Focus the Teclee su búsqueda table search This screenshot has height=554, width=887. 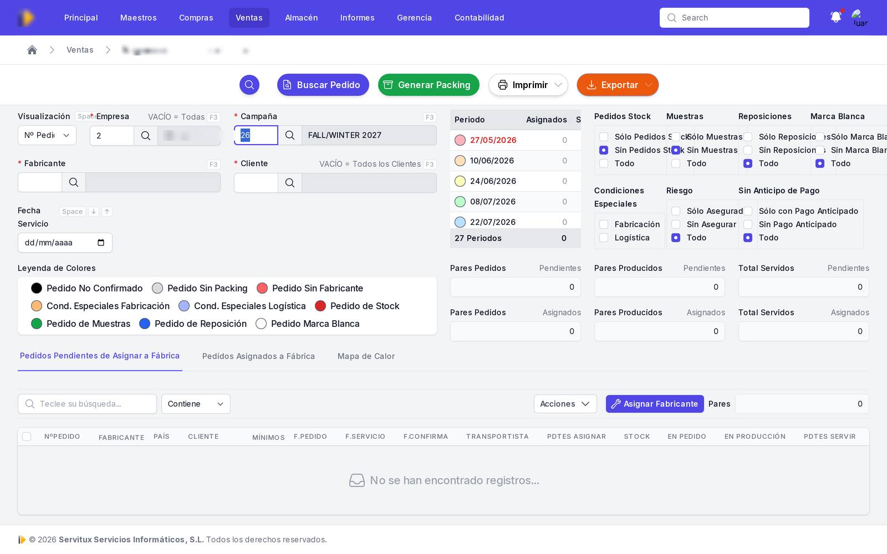[87, 404]
